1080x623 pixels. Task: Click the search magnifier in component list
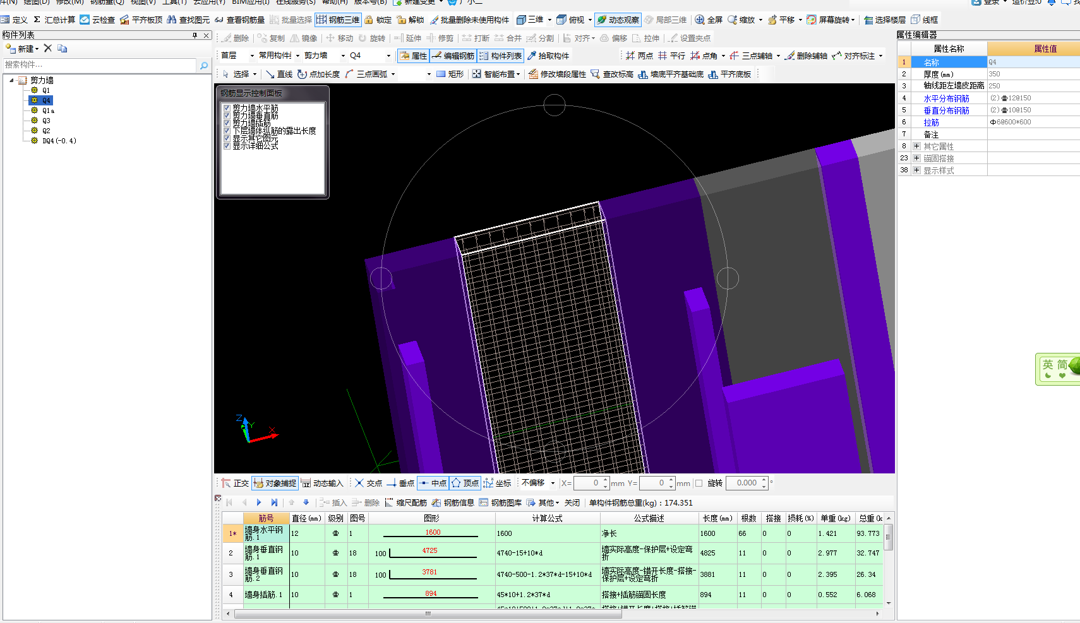point(204,65)
